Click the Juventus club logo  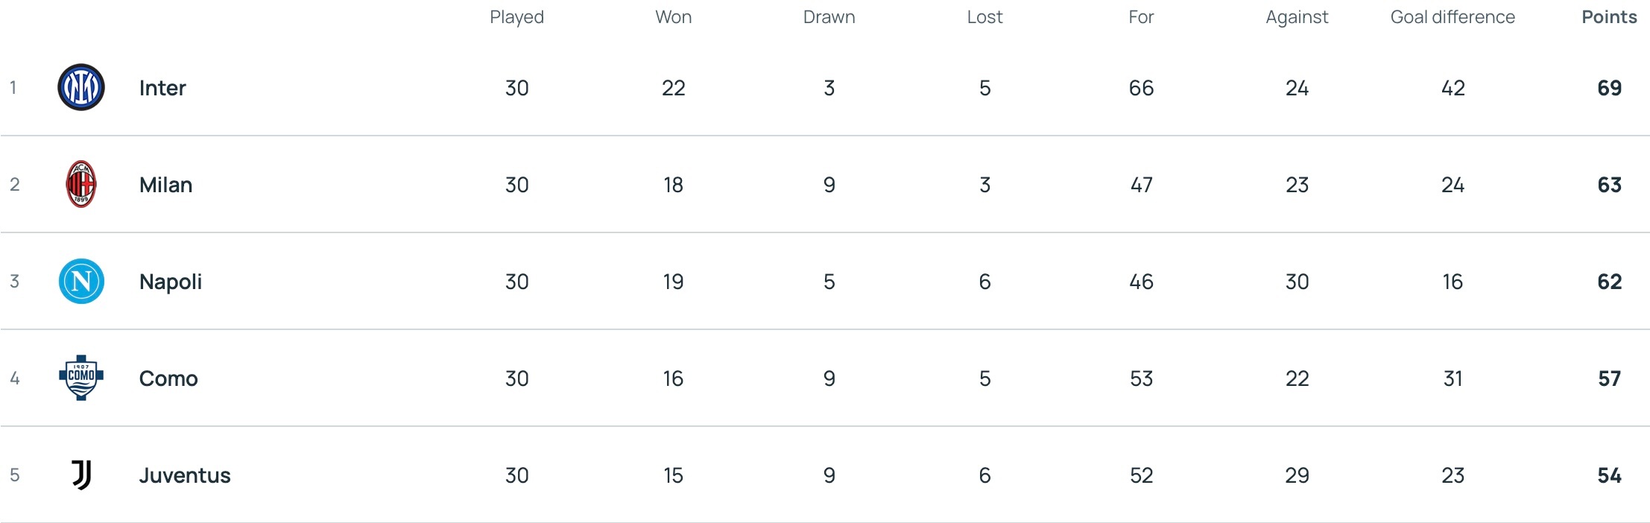coord(81,475)
